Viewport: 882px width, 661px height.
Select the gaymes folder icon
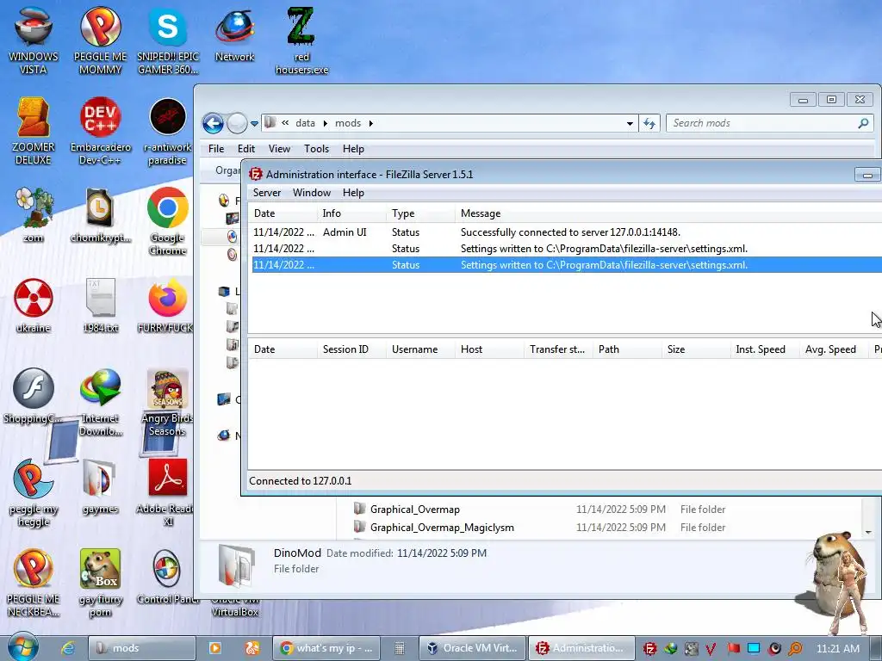[100, 486]
